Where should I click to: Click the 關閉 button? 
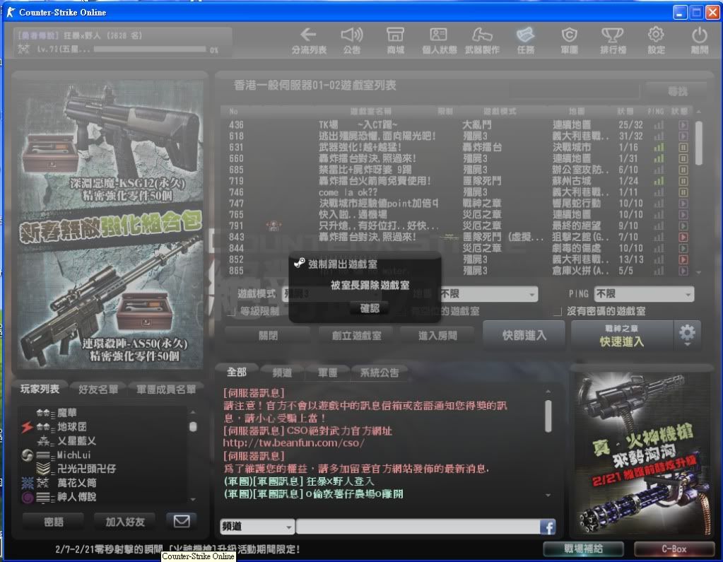[x=268, y=336]
